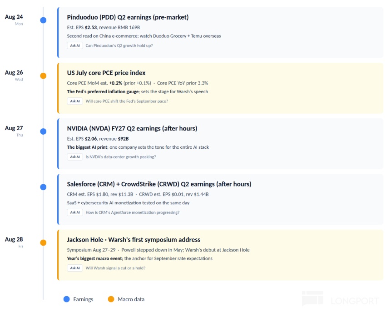Click 'The Fed's preferred inflation gauge' line

(x=137, y=91)
